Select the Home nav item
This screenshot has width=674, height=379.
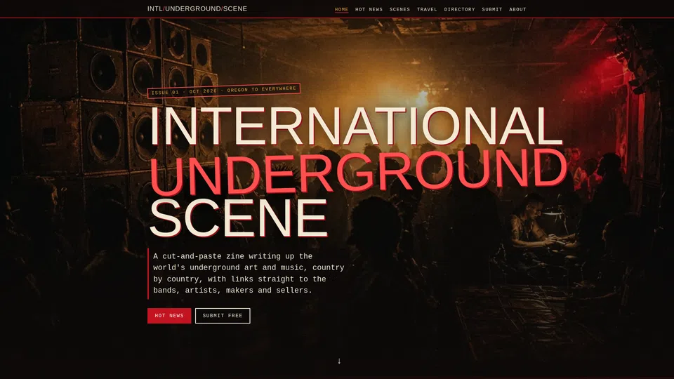[341, 9]
